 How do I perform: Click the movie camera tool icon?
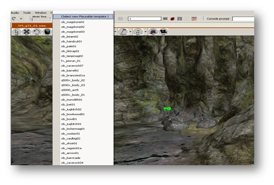coord(163,32)
